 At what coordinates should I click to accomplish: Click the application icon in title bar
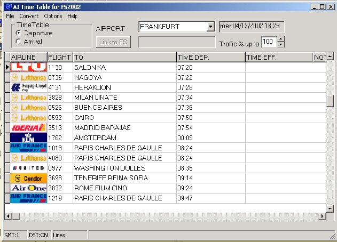coord(9,7)
